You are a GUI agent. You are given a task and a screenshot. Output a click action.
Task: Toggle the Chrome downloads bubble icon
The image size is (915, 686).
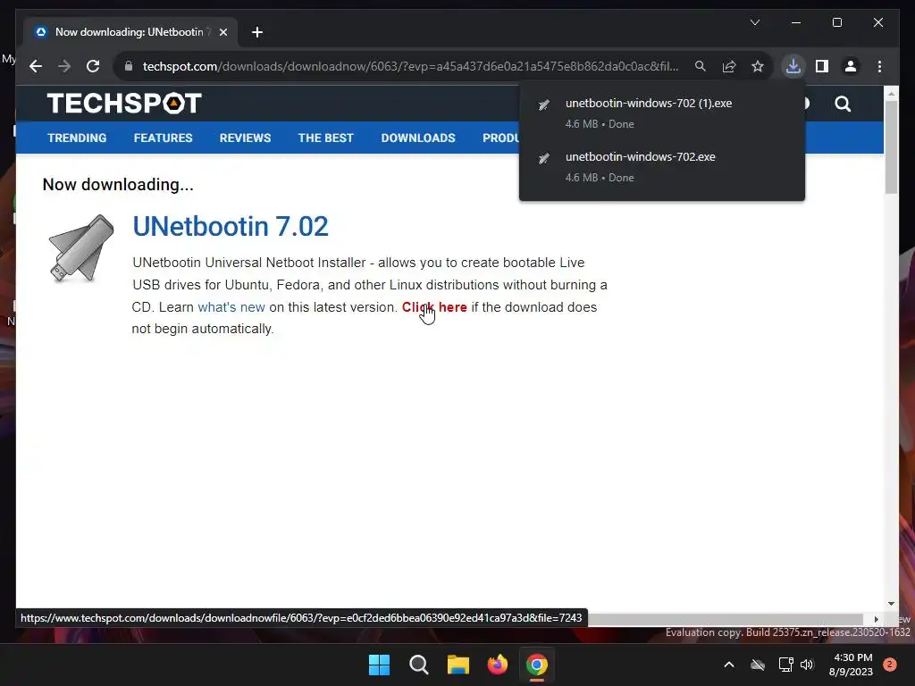coord(793,66)
